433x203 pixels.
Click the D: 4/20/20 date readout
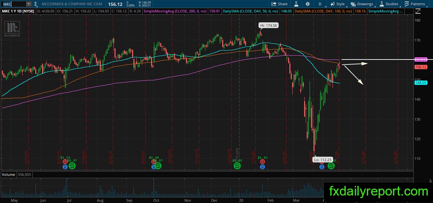click(x=46, y=11)
